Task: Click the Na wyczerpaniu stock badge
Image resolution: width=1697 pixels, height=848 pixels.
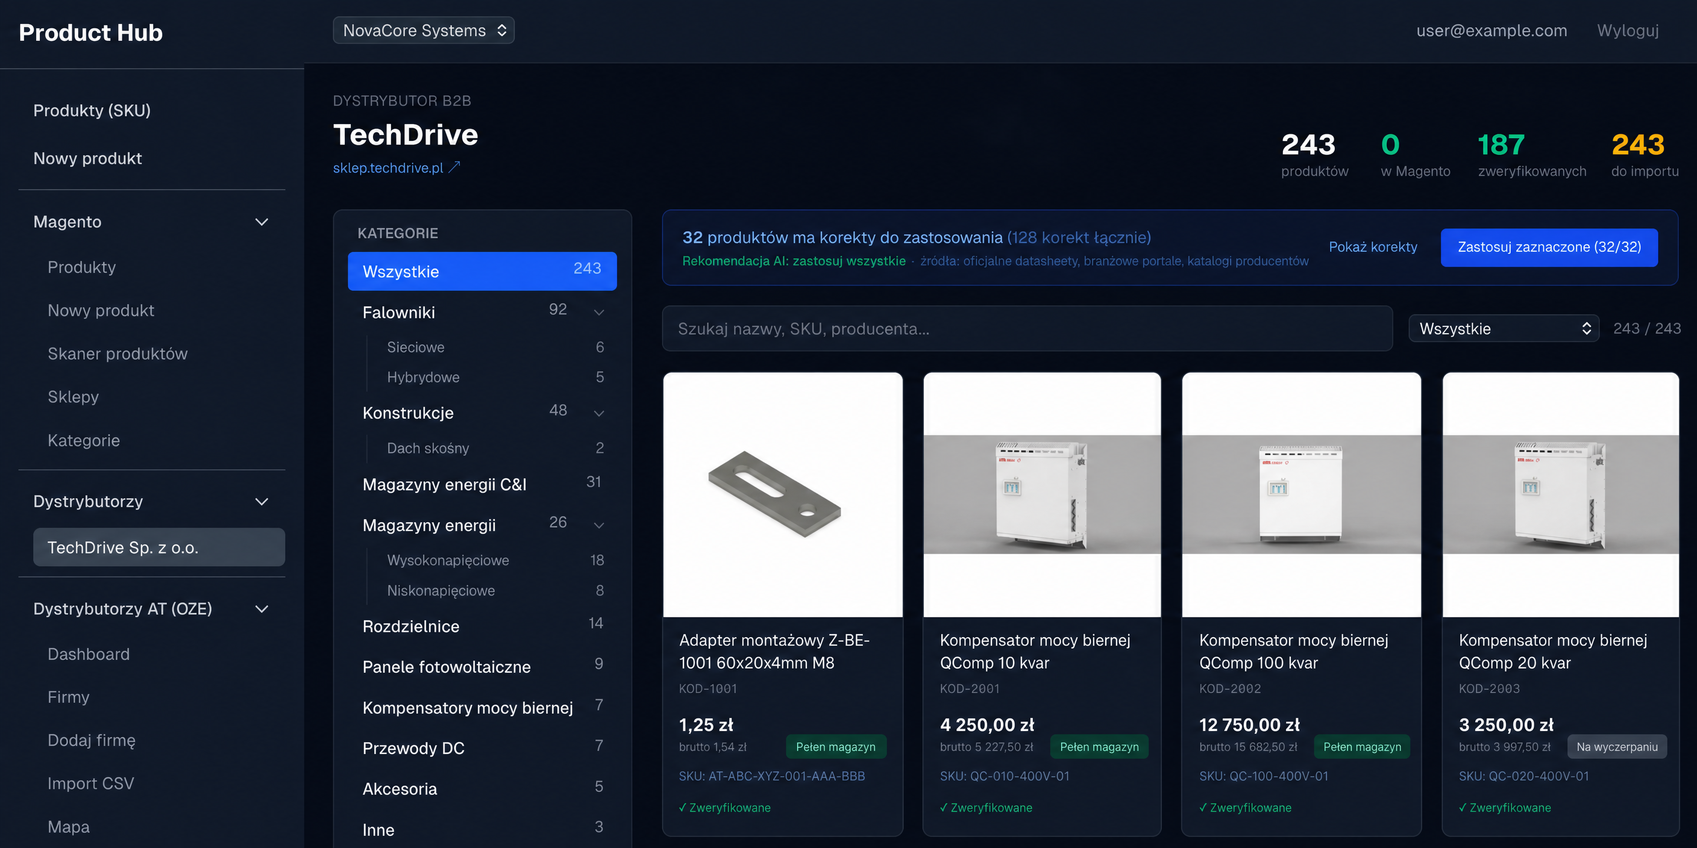Action: point(1617,747)
